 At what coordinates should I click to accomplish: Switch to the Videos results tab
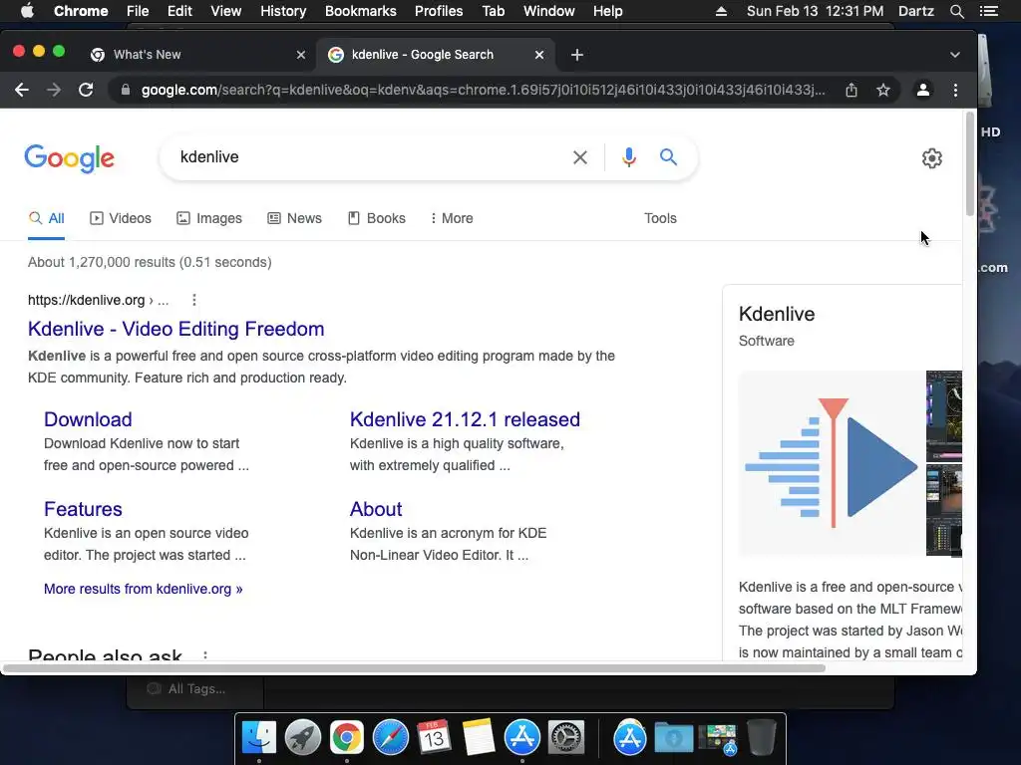[x=121, y=218]
